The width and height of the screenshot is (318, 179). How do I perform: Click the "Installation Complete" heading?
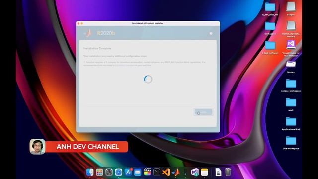pos(97,48)
